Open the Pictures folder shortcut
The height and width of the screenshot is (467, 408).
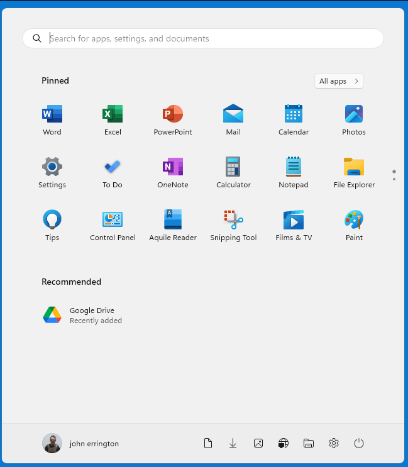click(258, 443)
